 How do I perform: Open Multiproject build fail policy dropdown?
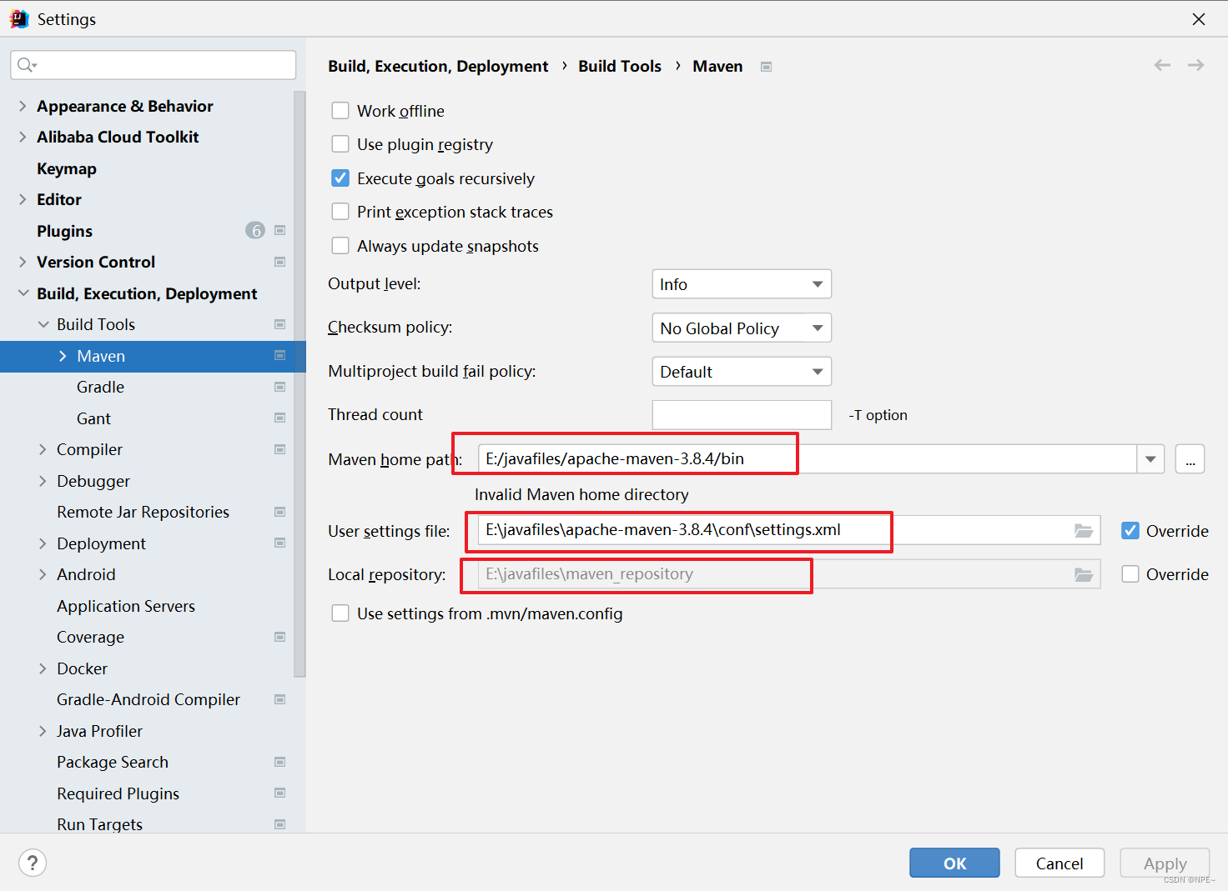click(742, 372)
